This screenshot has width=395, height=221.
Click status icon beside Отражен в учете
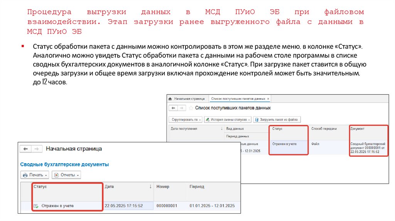[x=36, y=206]
